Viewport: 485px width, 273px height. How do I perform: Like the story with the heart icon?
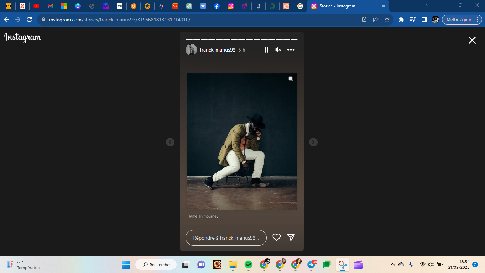[x=277, y=237]
